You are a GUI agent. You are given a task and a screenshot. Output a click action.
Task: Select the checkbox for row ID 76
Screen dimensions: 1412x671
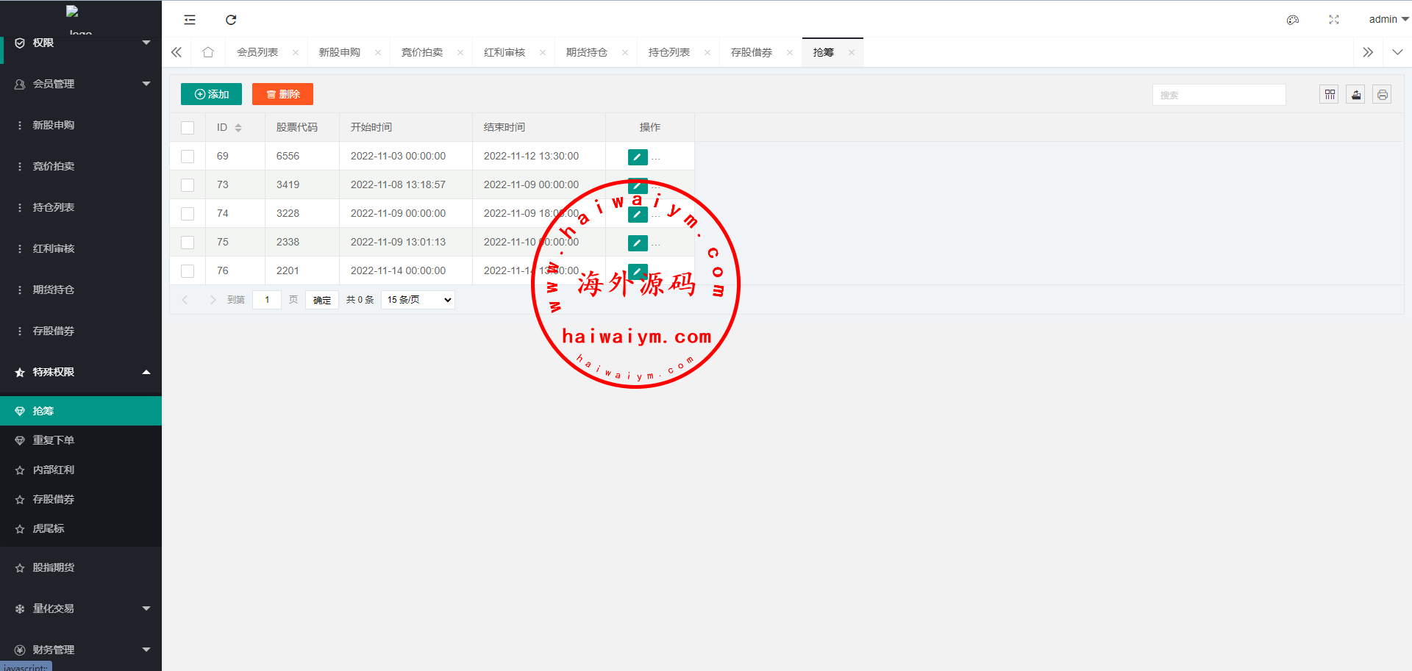click(188, 271)
